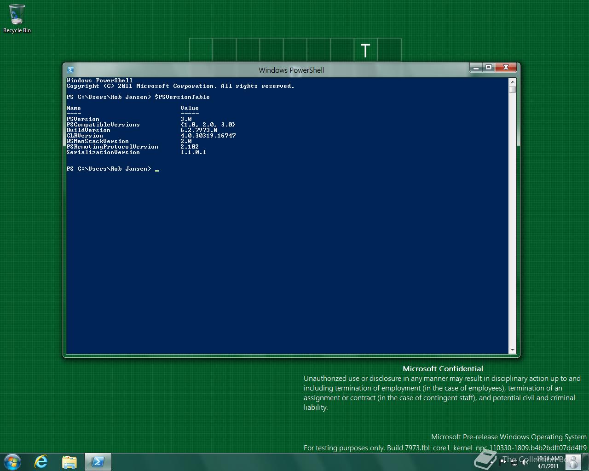Click the WSManStackVersion row name

pyautogui.click(x=98, y=141)
